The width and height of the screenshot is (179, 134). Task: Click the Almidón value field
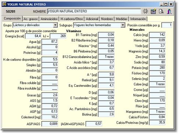pyautogui.click(x=50, y=70)
